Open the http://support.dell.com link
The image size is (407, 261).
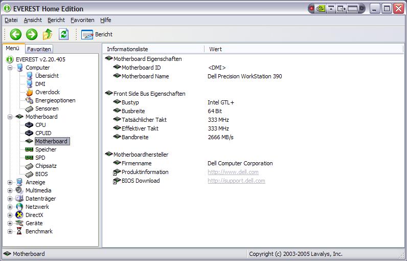coord(236,181)
